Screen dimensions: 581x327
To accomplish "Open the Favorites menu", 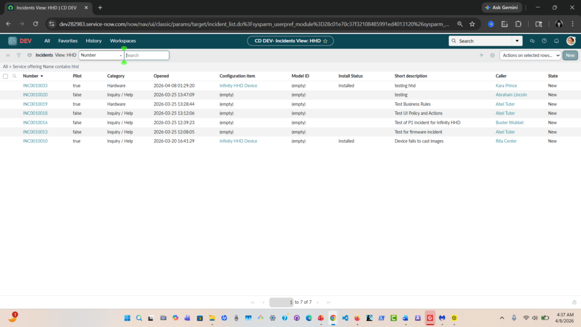I will (x=68, y=41).
